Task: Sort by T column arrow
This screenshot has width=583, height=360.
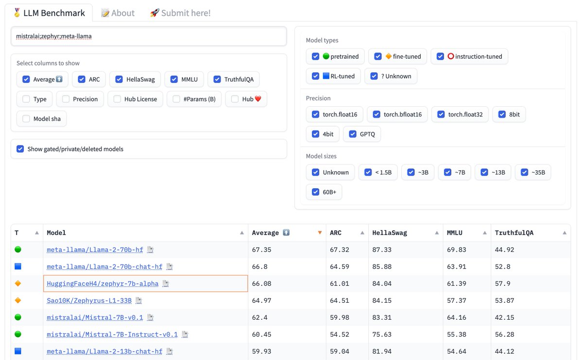Action: pyautogui.click(x=37, y=233)
